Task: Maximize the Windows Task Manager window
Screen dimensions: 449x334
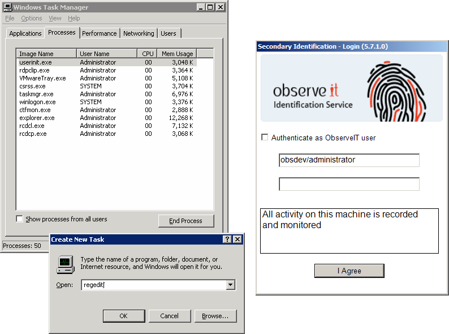Action: pyautogui.click(x=210, y=7)
